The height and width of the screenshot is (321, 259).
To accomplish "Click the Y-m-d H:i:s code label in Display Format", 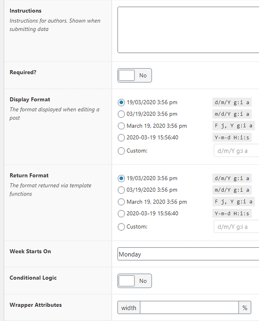I will click(232, 137).
